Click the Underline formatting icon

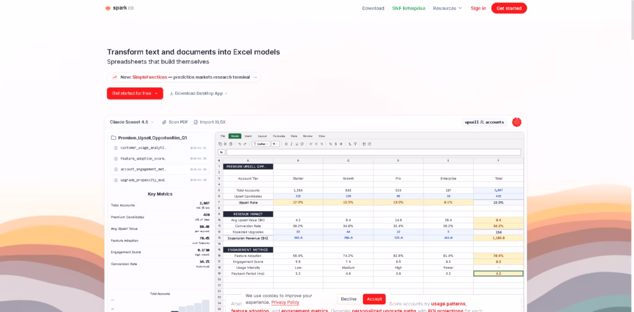click(x=297, y=144)
